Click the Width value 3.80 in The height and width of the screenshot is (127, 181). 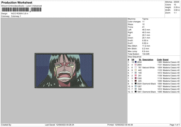coord(176,10)
